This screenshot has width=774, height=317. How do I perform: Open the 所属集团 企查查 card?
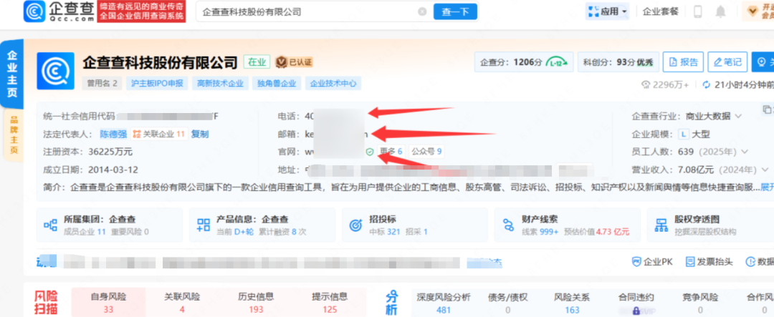109,225
